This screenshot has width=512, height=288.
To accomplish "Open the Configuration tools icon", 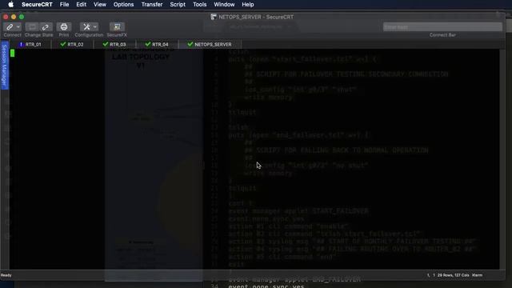I will [86, 27].
